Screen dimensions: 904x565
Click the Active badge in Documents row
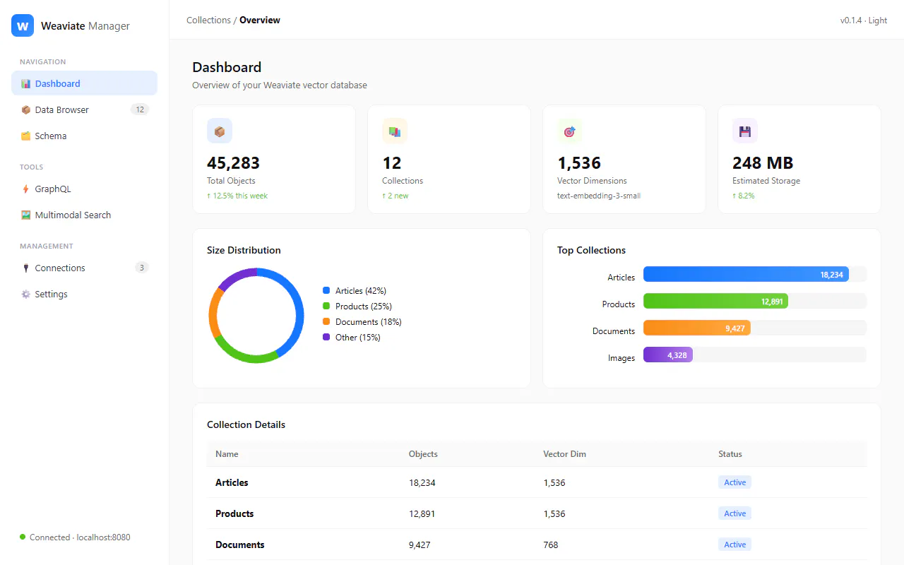click(734, 545)
